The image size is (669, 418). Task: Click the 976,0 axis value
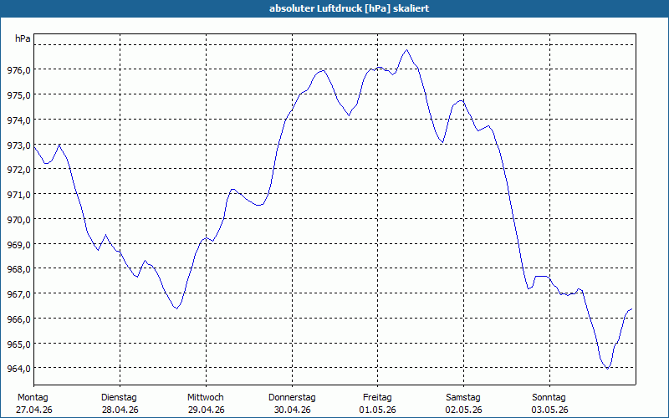tap(19, 70)
